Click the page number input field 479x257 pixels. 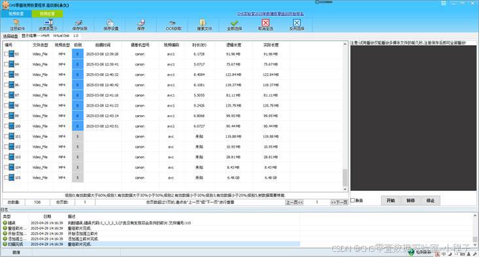pyautogui.click(x=317, y=202)
